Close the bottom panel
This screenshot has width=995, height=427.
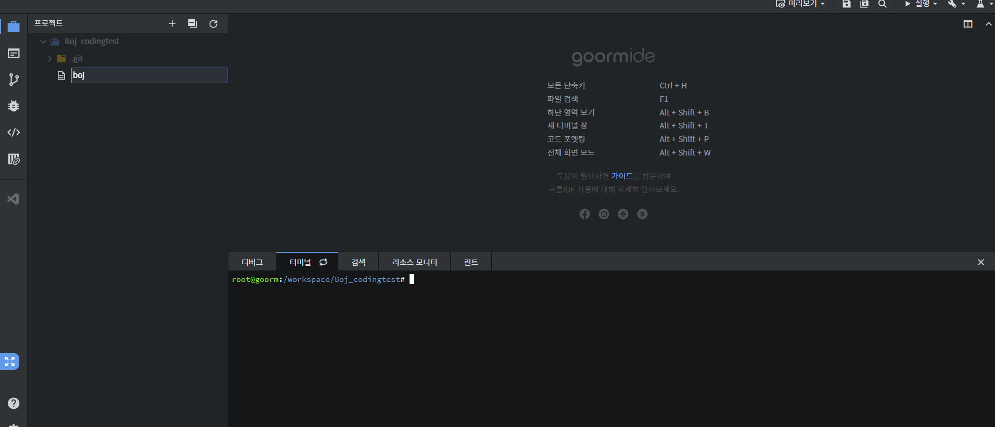[x=981, y=262]
